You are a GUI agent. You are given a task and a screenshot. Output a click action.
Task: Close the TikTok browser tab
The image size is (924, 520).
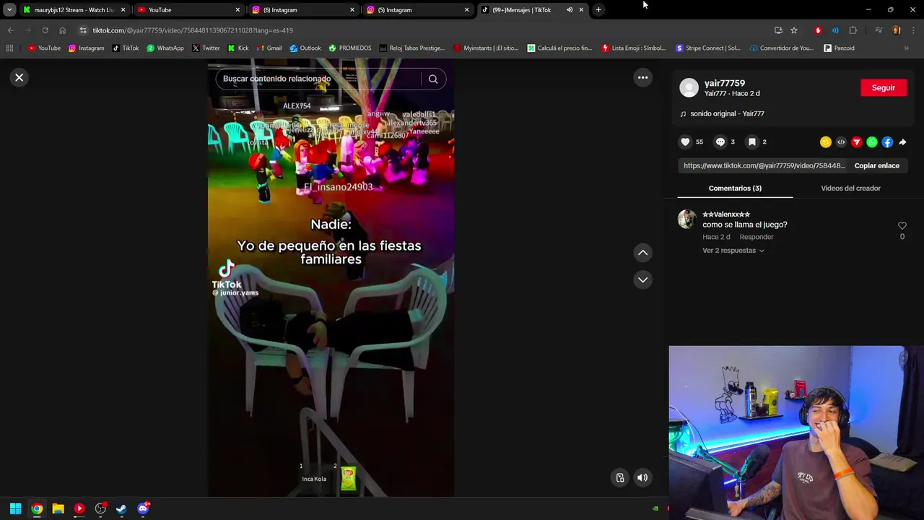581,10
